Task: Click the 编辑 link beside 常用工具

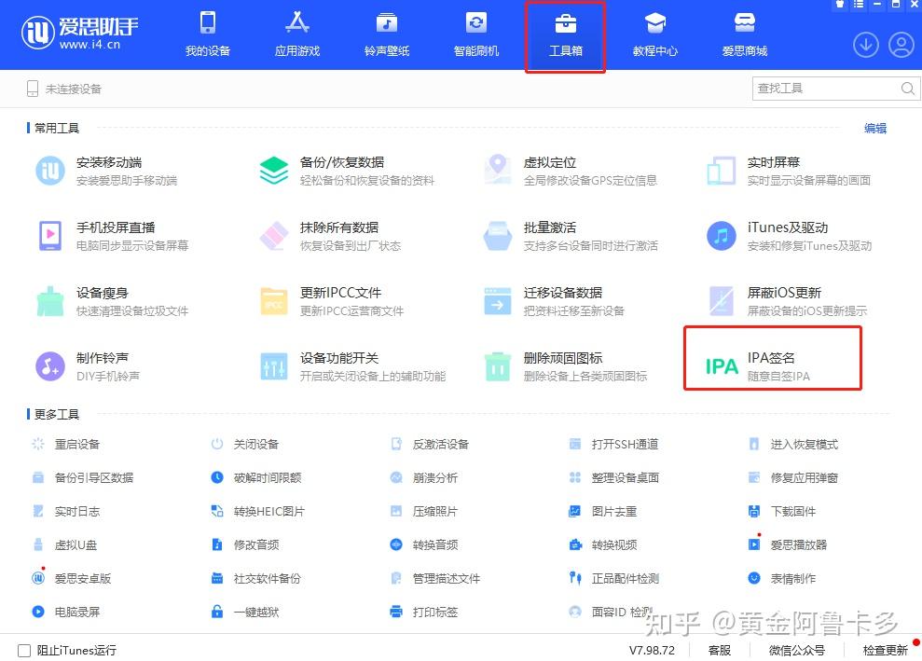Action: coord(874,128)
